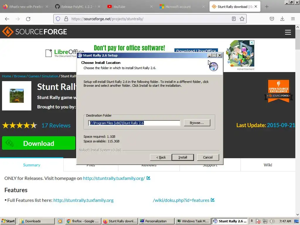Viewport: 300px width, 225px height.
Task: Click the Simulation breadcrumb link
Action: click(50, 76)
